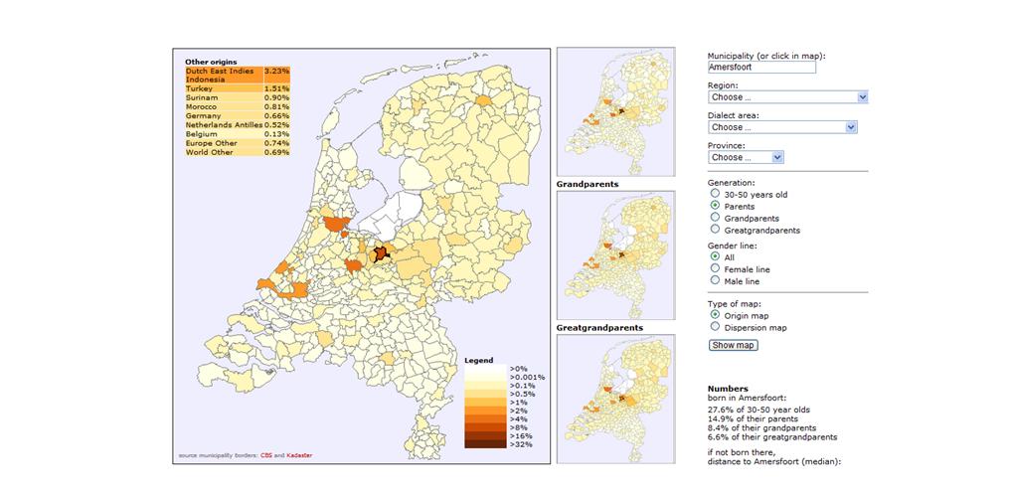Click the Show map button
The width and height of the screenshot is (1010, 495).
click(733, 345)
